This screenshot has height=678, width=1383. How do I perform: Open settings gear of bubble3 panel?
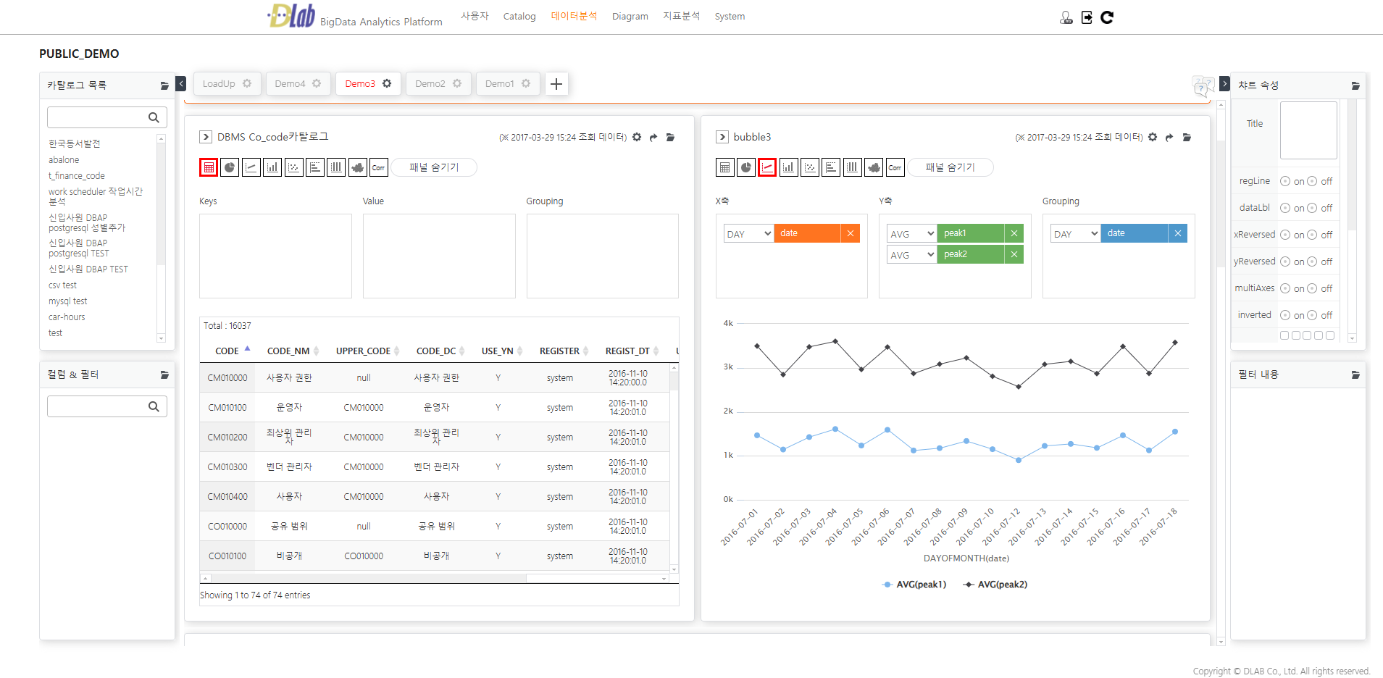point(1153,137)
